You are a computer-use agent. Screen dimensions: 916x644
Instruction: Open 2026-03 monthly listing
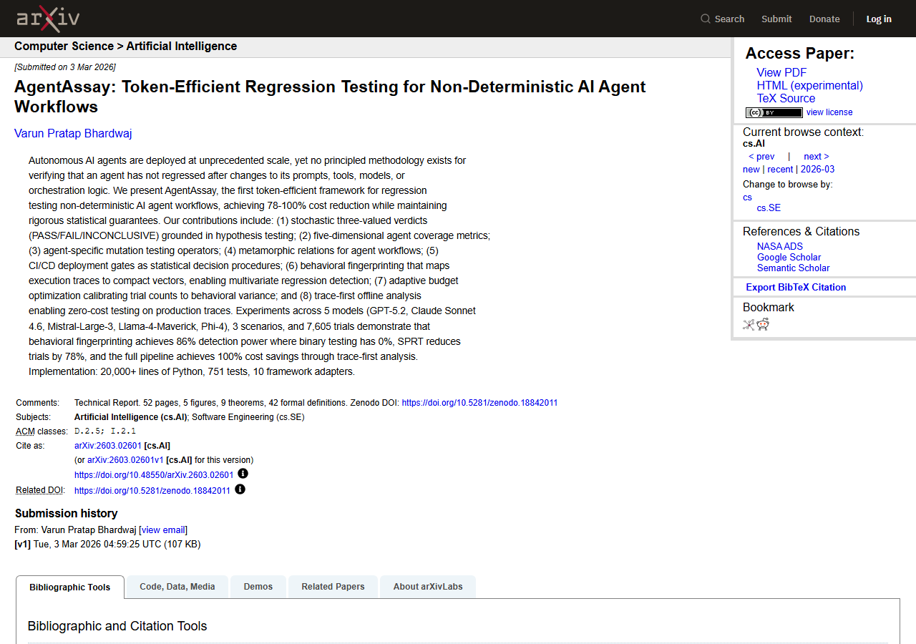tap(817, 170)
